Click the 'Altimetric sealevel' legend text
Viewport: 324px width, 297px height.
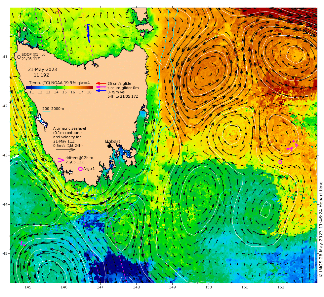pos(69,128)
